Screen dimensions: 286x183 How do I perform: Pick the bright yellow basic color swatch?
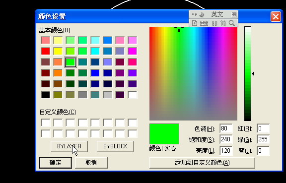coord(58,51)
